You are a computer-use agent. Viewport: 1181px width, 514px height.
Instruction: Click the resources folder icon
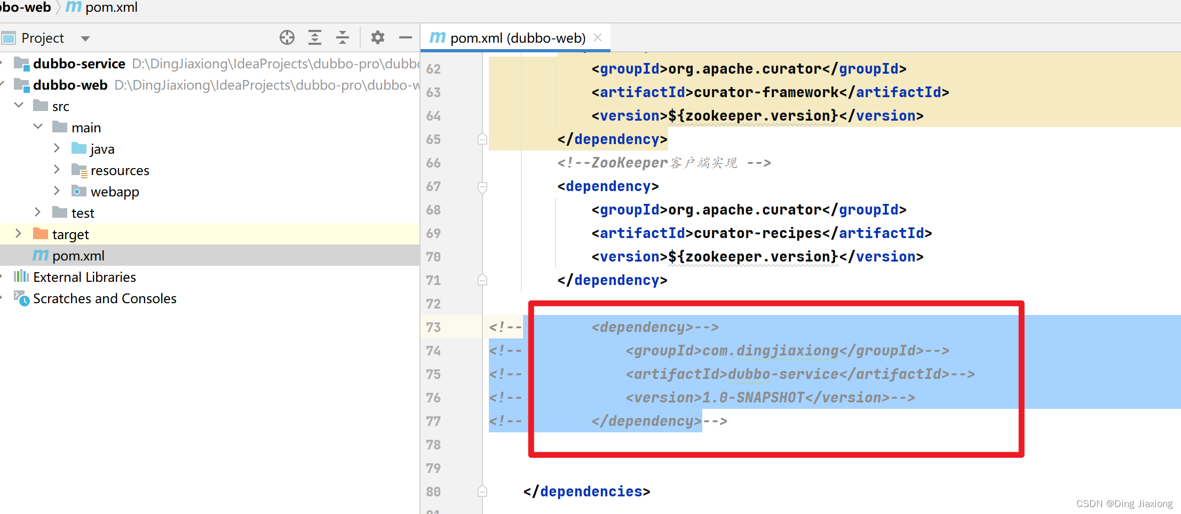click(79, 170)
